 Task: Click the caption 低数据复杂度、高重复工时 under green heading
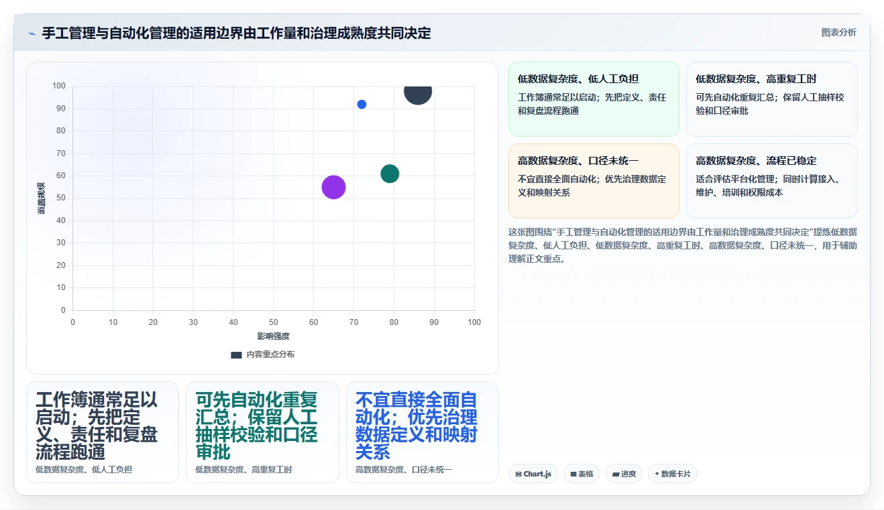(243, 470)
